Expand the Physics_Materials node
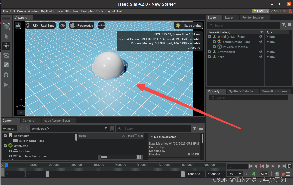Image resolution: width=293 pixels, height=185 pixels. coord(214,47)
